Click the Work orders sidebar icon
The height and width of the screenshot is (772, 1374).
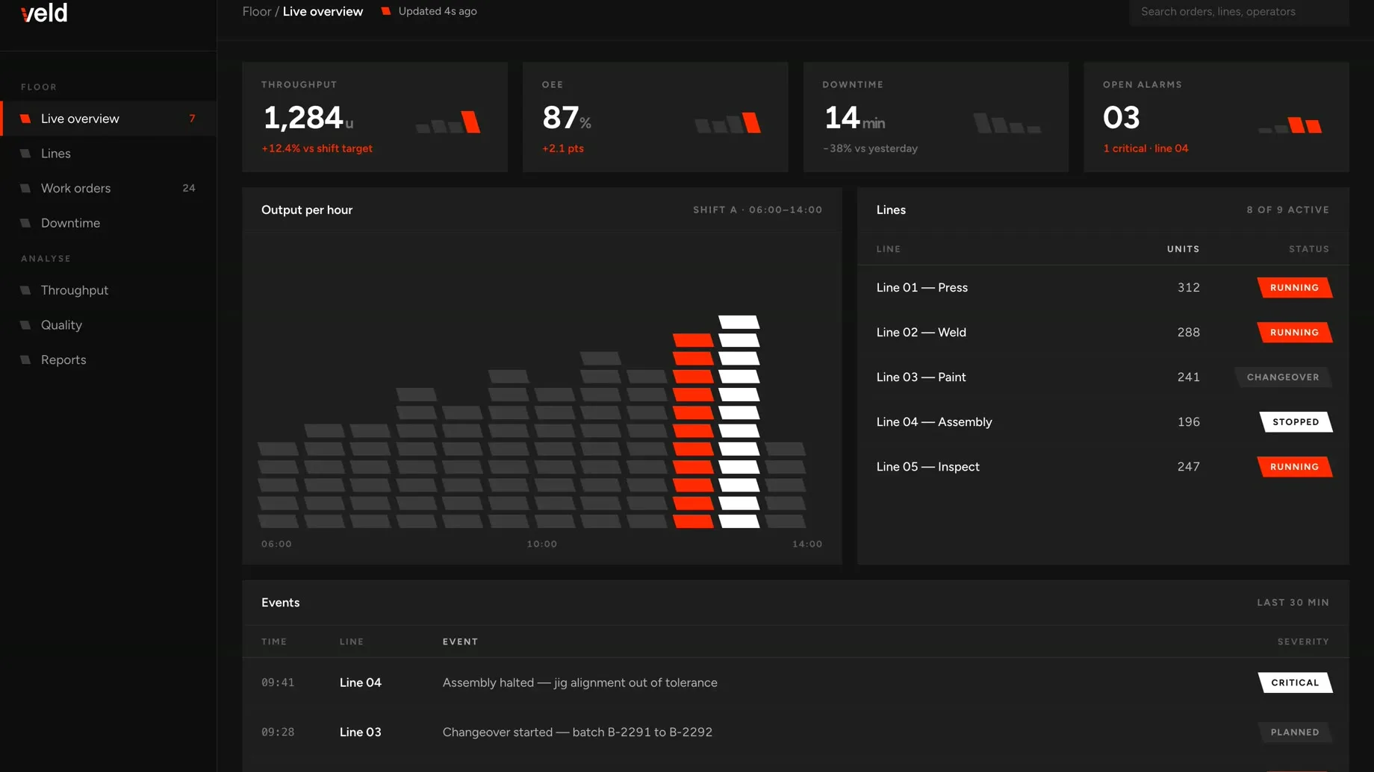(x=25, y=188)
